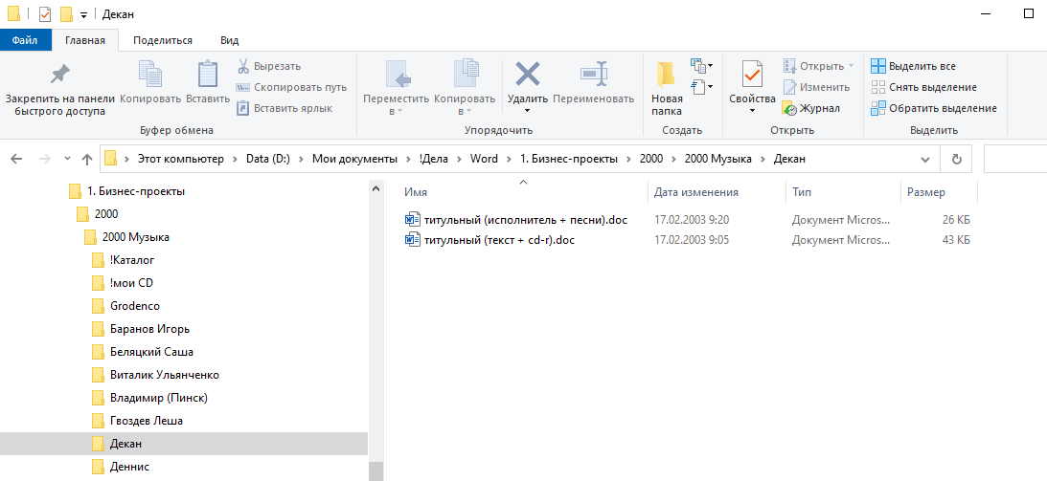
Task: Select титульный (текст + cd-r).doc file
Action: (x=490, y=240)
